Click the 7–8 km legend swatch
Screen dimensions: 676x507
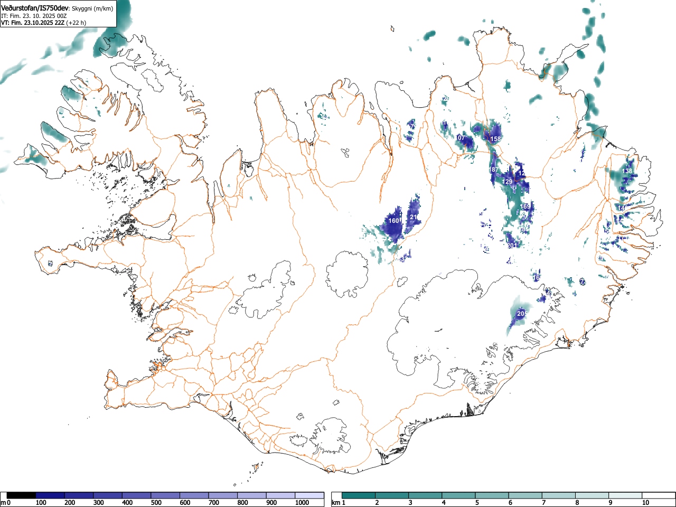click(x=559, y=495)
